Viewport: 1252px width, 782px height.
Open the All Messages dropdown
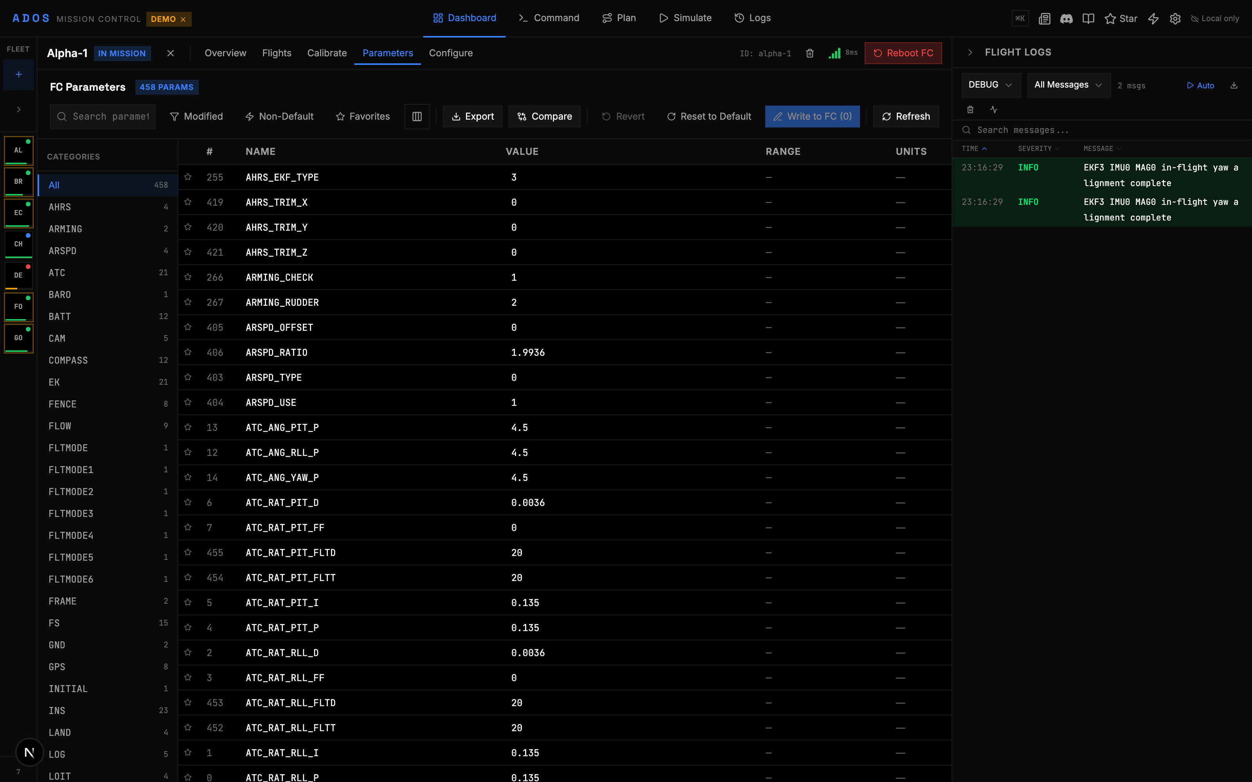click(x=1069, y=85)
